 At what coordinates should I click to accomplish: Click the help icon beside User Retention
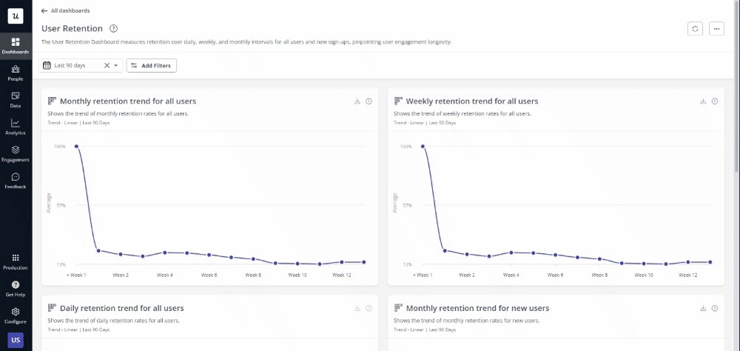(x=113, y=28)
